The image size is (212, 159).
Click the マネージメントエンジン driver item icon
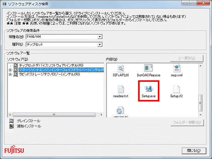16,70
